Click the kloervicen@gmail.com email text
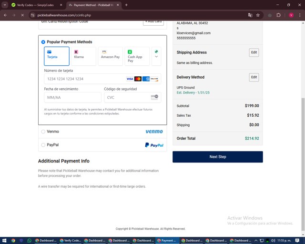305x244 pixels. click(x=193, y=33)
